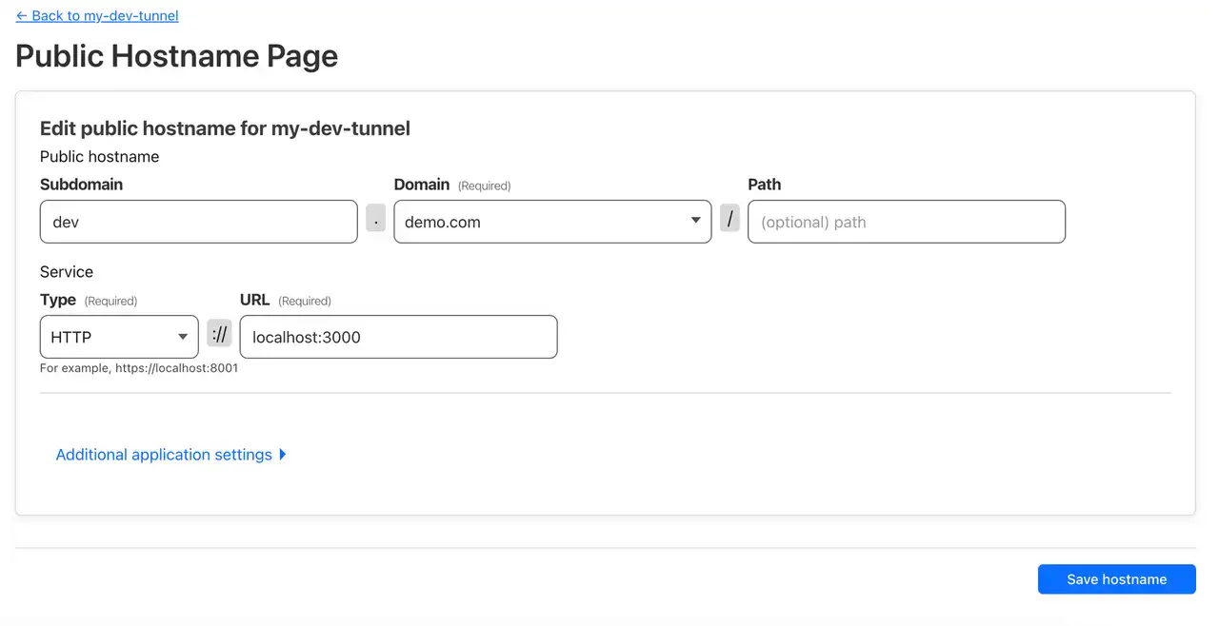Click the example hint text below URL
1219x626 pixels.
point(138,368)
